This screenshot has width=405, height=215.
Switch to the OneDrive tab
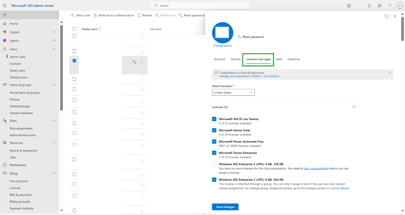294,59
